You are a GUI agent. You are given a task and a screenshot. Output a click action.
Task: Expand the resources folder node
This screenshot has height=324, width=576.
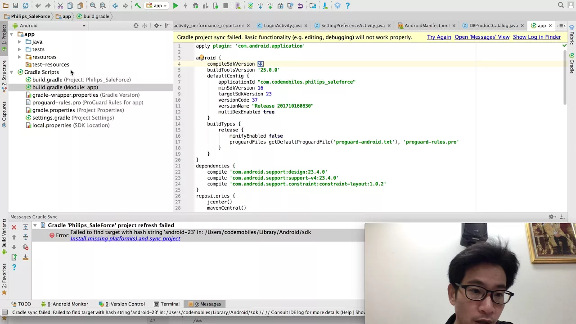tap(19, 57)
